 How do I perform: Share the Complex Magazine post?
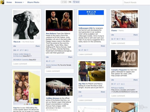click(x=135, y=80)
